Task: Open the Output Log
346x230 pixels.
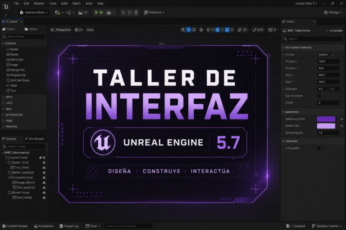Action: [69, 226]
